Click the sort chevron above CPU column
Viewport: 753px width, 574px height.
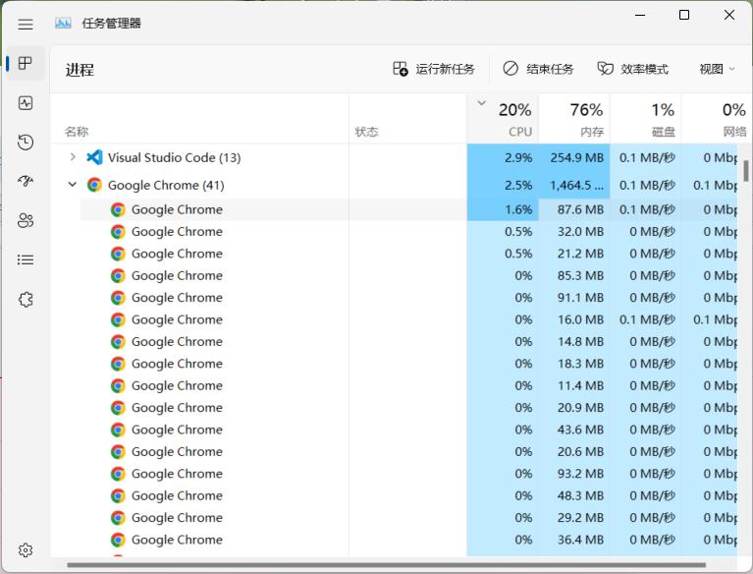click(x=482, y=103)
